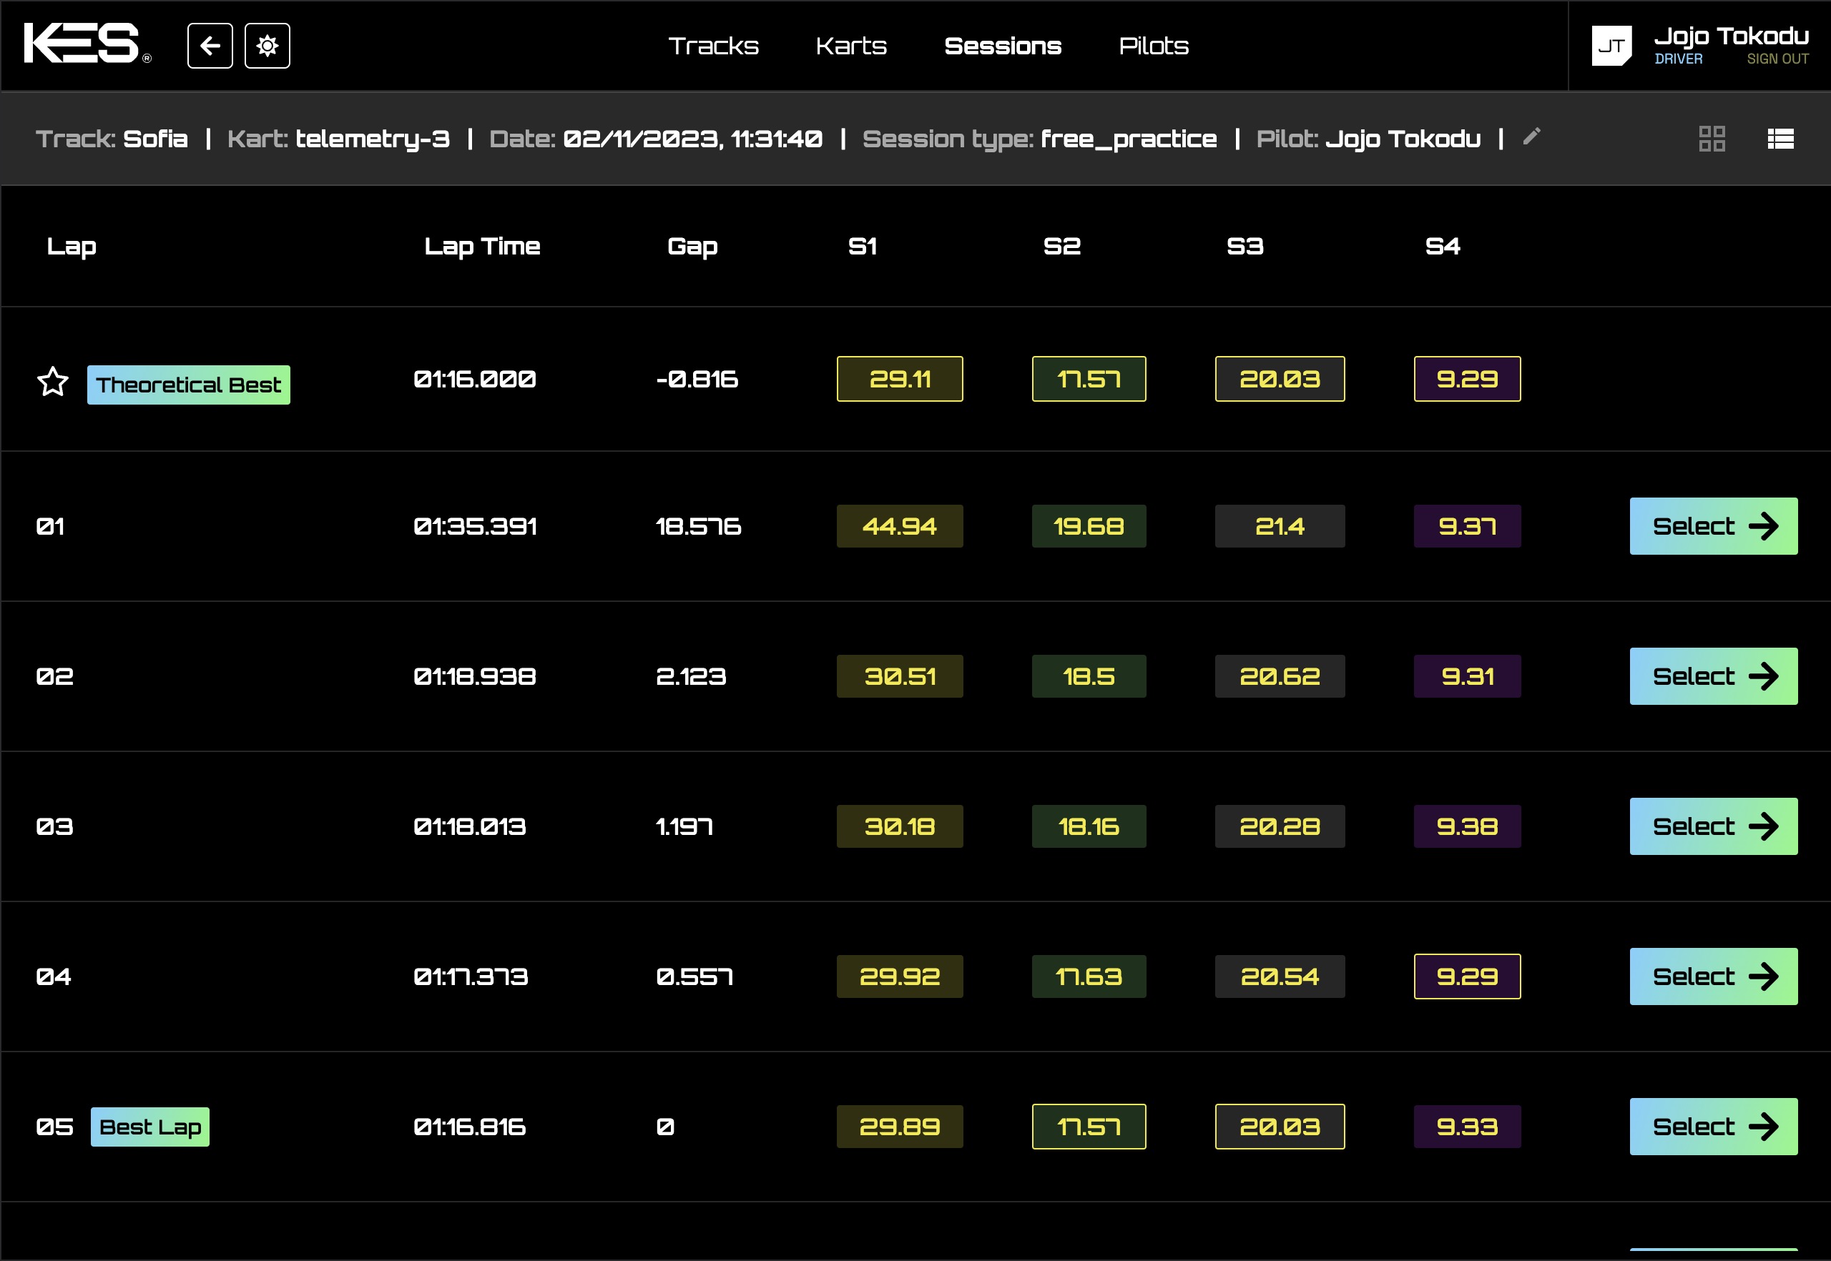Open the Pilots menu
Viewport: 1831px width, 1261px height.
(1154, 46)
